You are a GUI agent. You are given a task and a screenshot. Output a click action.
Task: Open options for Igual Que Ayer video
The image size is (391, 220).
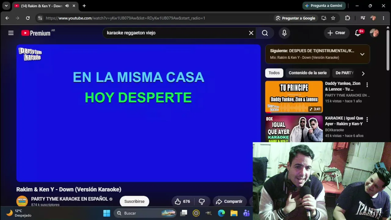click(x=367, y=119)
